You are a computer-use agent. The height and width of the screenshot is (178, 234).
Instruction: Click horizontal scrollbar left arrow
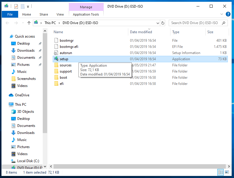tap(51, 166)
